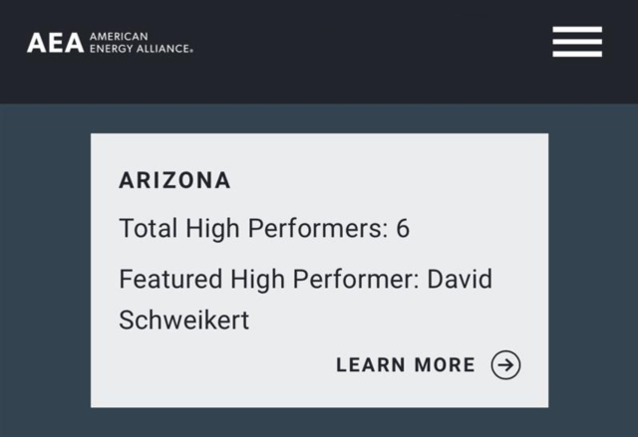This screenshot has height=437, width=638.
Task: Click the word MORE beside the arrow
Action: (444, 365)
